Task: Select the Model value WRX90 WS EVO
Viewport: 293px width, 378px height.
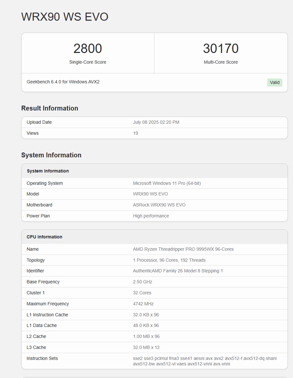Action: click(151, 194)
